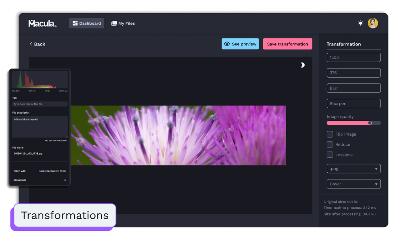Toggle light mode with sun icon
The height and width of the screenshot is (239, 407).
[x=361, y=23]
